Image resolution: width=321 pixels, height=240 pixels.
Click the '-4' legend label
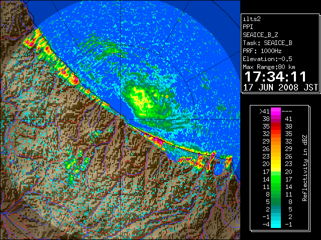point(266,224)
